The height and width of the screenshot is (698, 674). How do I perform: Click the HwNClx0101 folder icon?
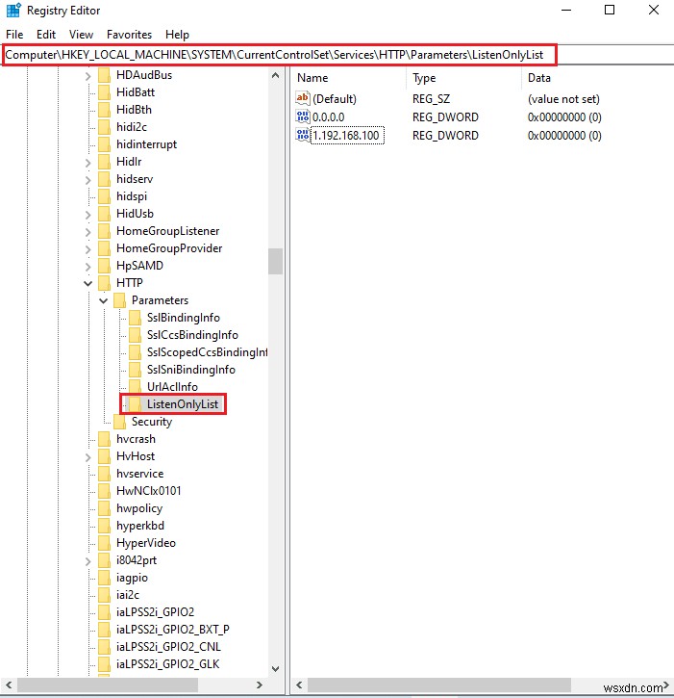105,491
